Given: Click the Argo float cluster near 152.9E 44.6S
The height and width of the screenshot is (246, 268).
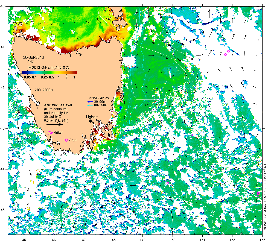Looking at the screenshot, I should click(258, 194).
